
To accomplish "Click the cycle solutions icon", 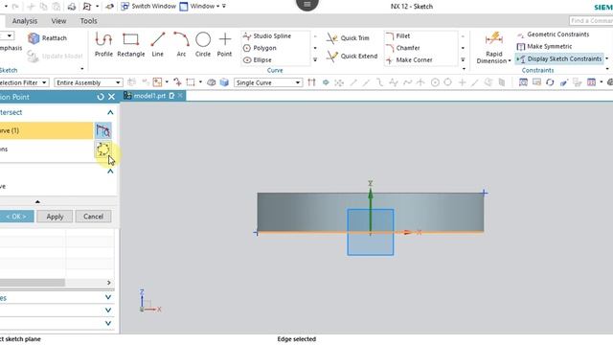I will [x=103, y=149].
